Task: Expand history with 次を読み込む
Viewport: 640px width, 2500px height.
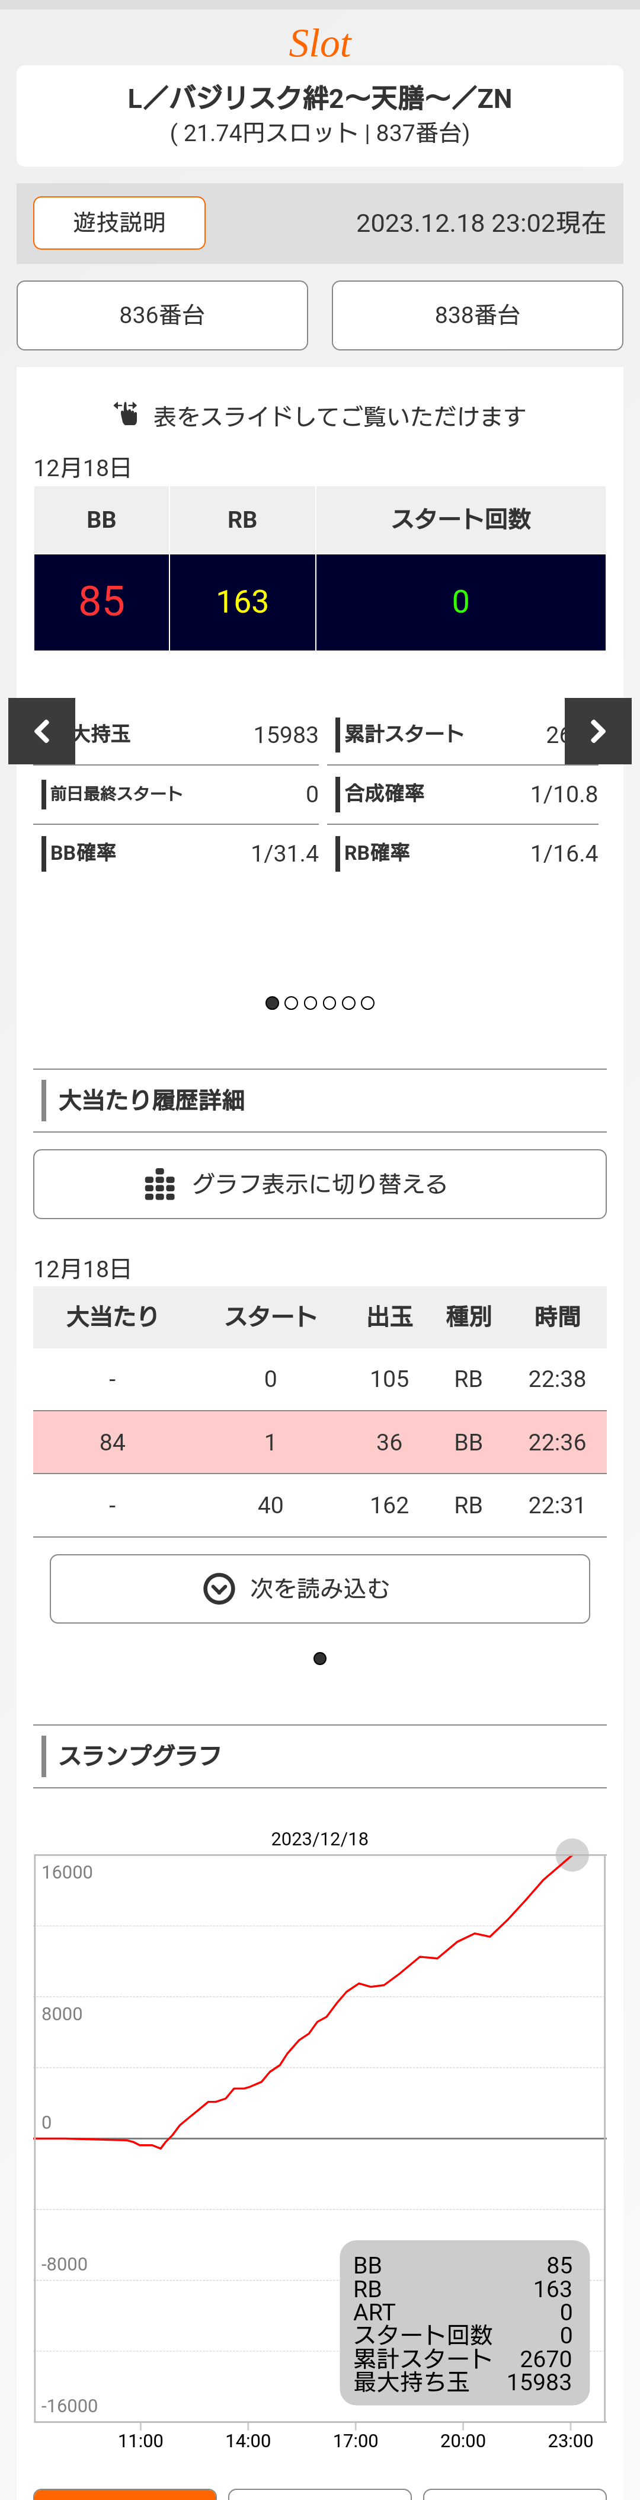Action: [320, 1589]
